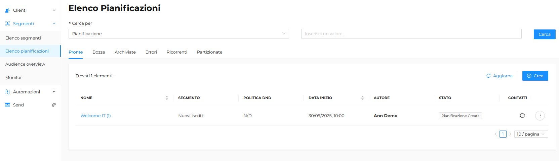Switch to the Ricorrenti tab
Image resolution: width=559 pixels, height=161 pixels.
click(x=177, y=52)
